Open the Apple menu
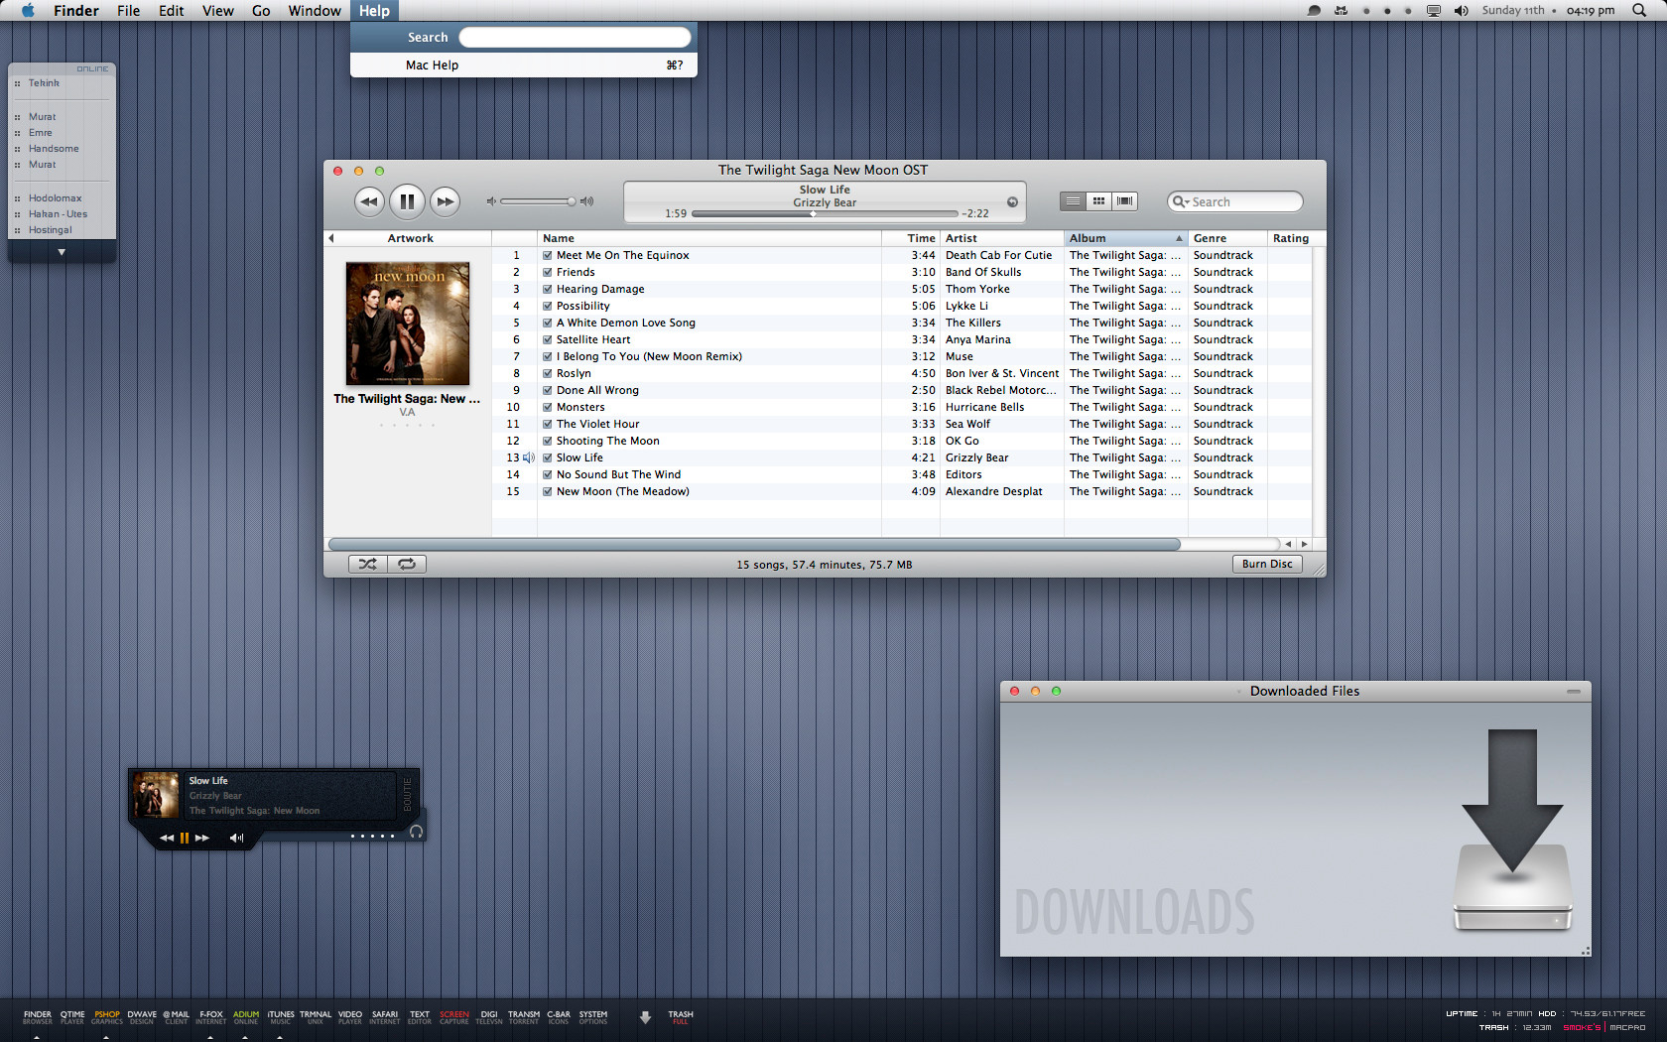Image resolution: width=1667 pixels, height=1042 pixels. [28, 10]
